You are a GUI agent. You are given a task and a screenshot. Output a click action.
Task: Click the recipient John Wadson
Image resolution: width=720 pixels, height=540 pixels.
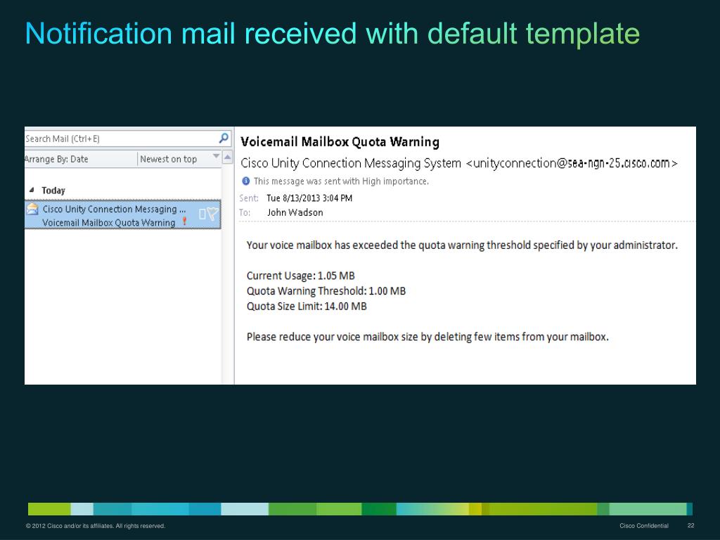pos(295,212)
